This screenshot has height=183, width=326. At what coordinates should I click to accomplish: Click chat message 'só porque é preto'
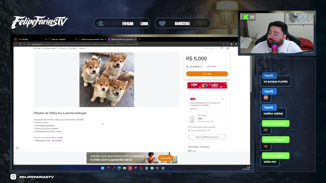pyautogui.click(x=276, y=82)
